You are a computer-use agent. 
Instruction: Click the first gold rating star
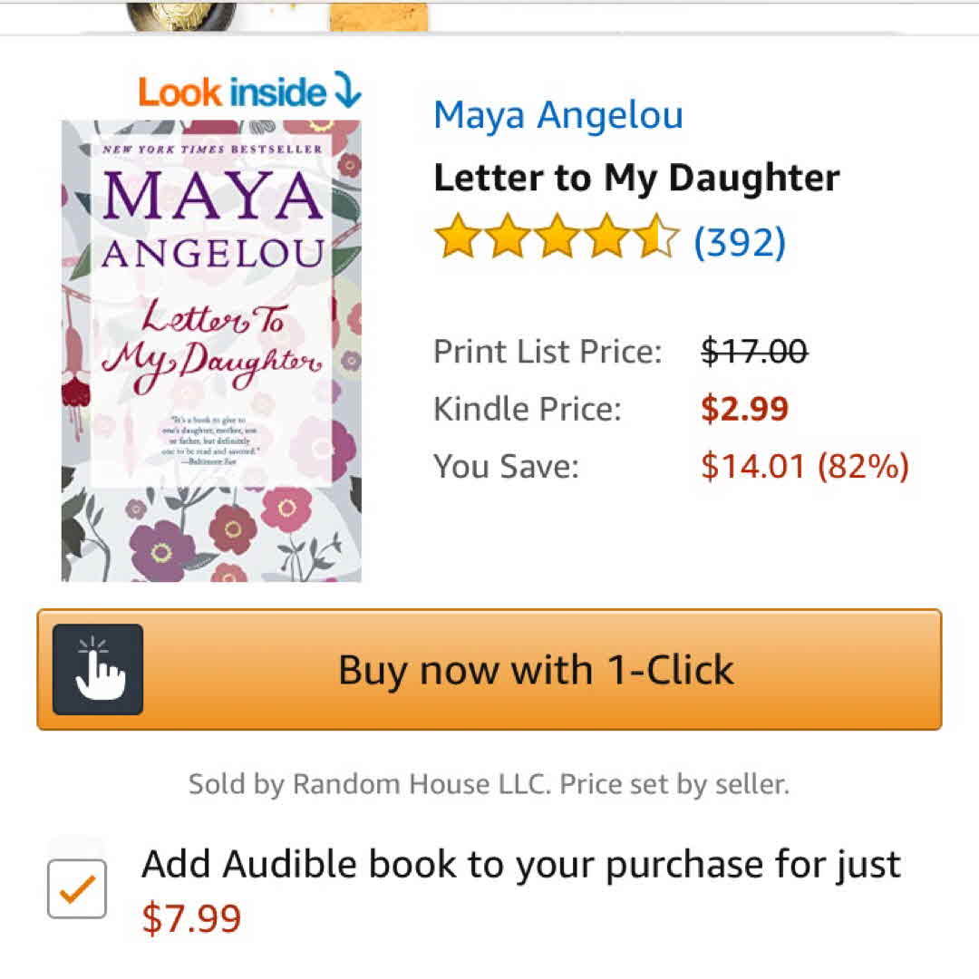455,238
